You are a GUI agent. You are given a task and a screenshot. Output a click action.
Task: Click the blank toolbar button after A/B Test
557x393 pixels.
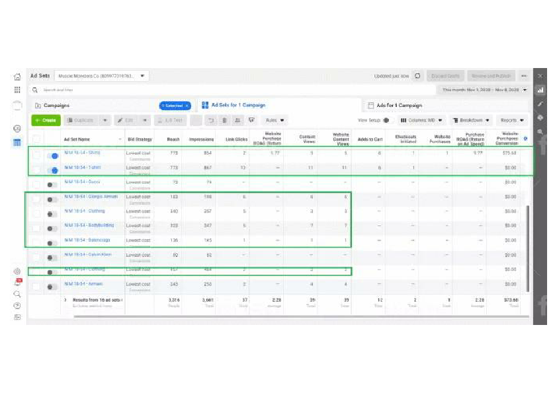point(196,120)
